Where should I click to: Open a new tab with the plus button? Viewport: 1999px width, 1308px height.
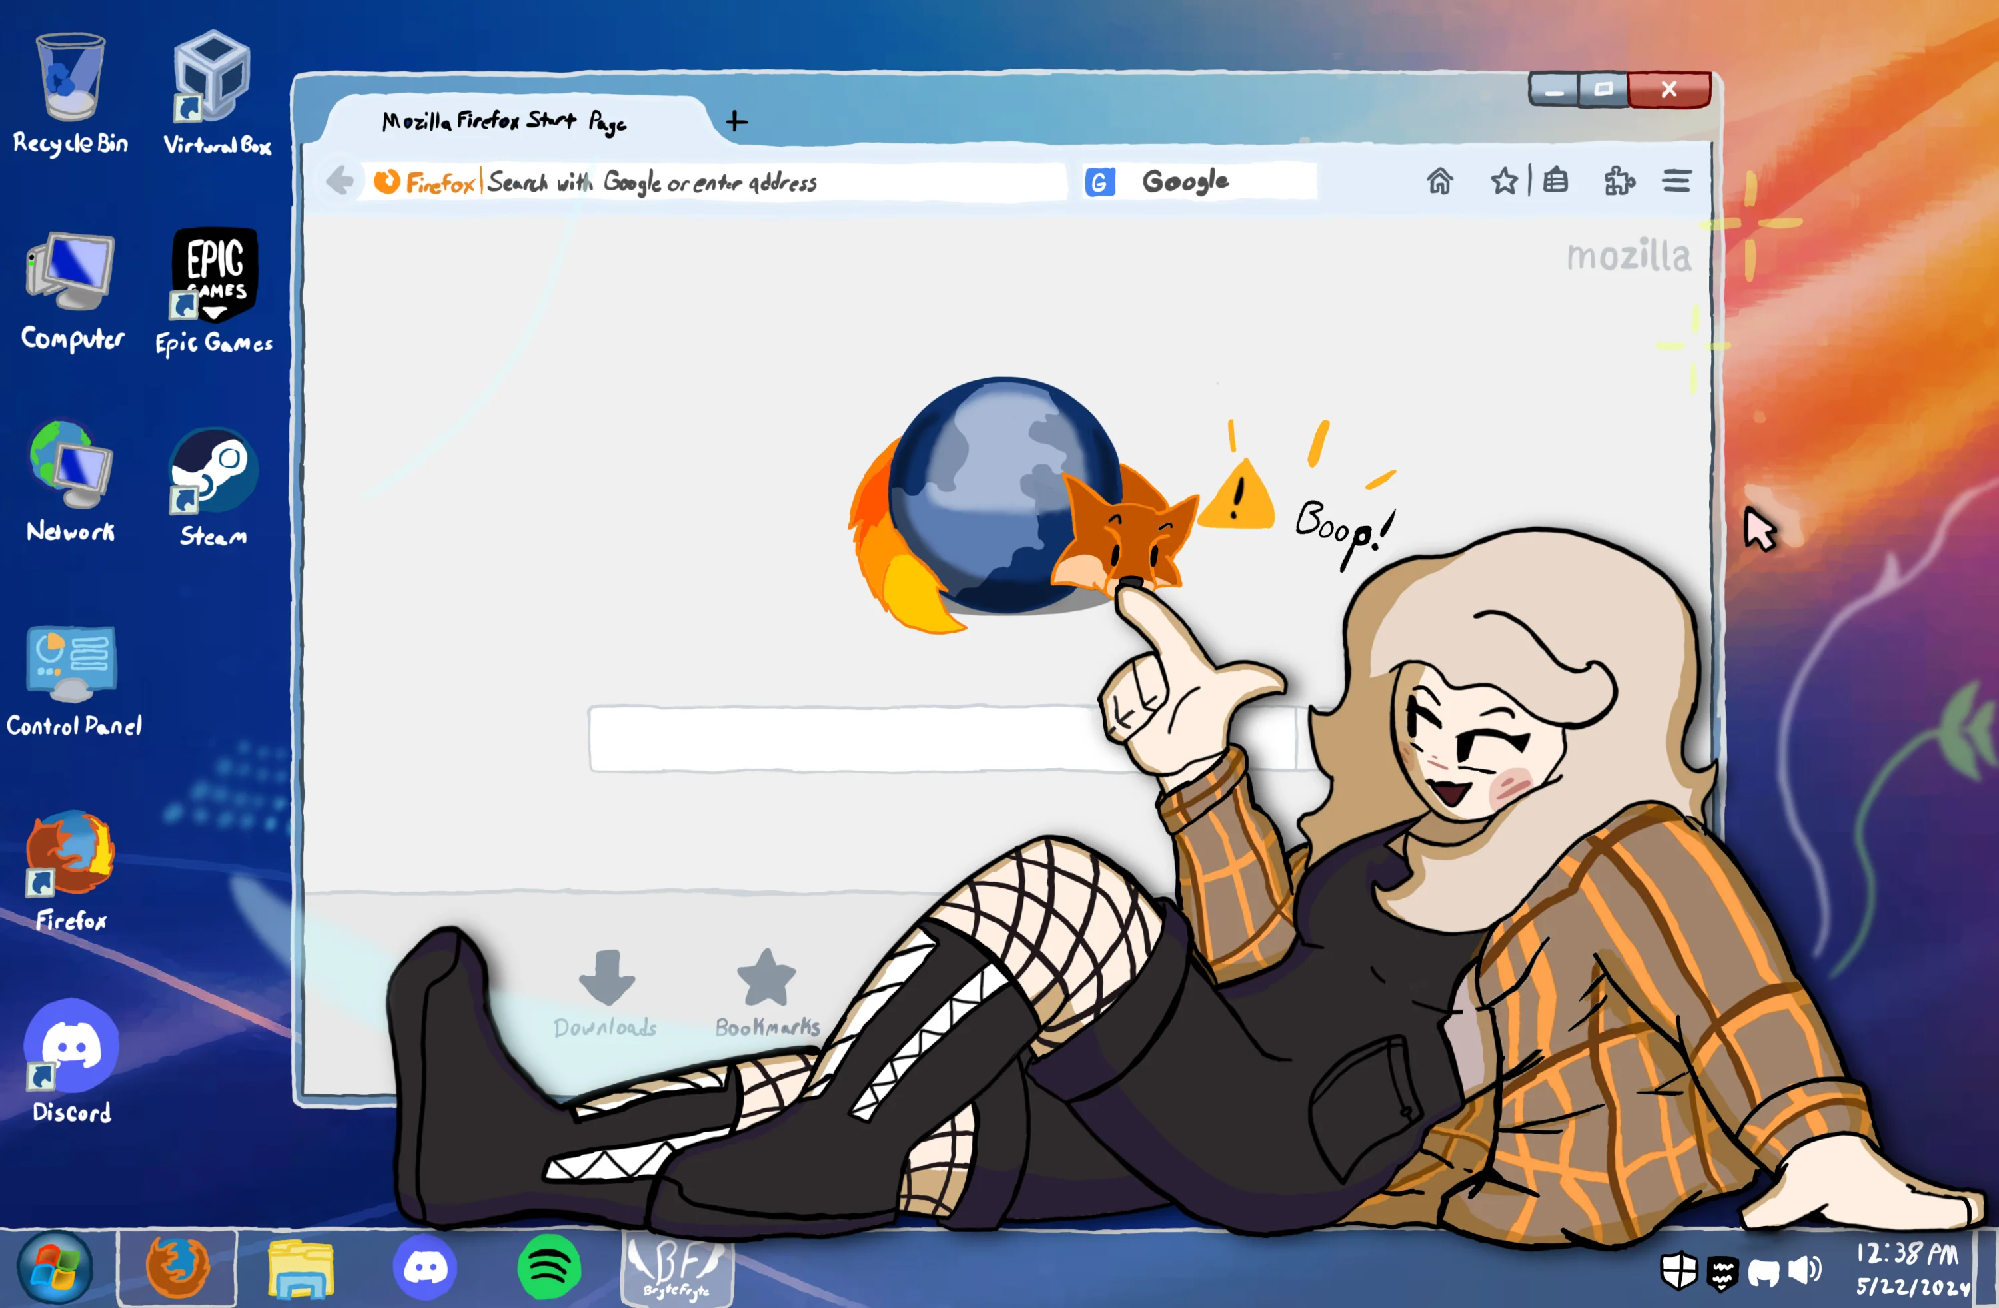[x=736, y=122]
